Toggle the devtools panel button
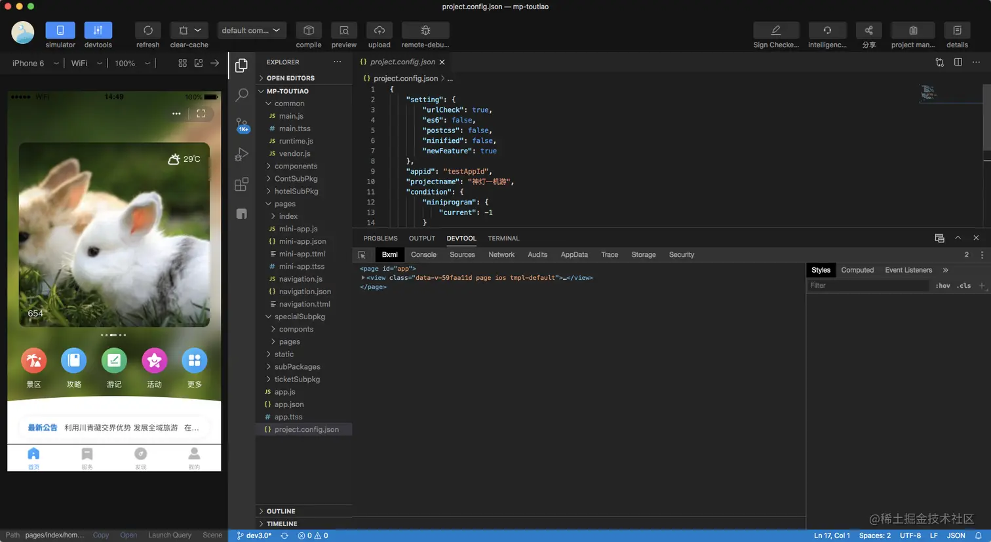 tap(98, 30)
